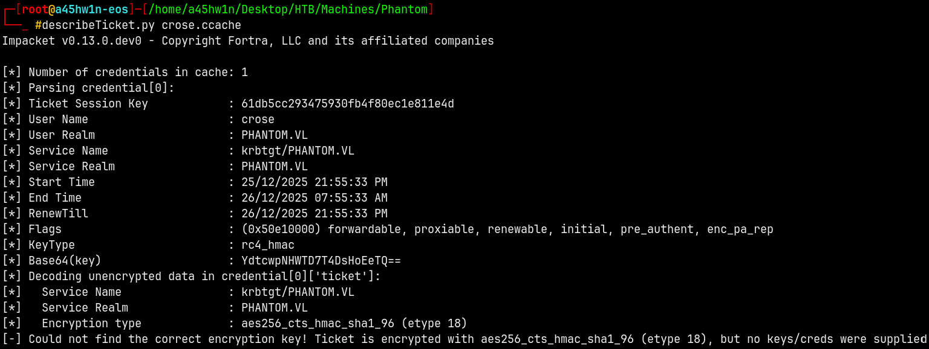This screenshot has height=349, width=929.
Task: Click the RenewTill timestamp value
Action: click(314, 214)
